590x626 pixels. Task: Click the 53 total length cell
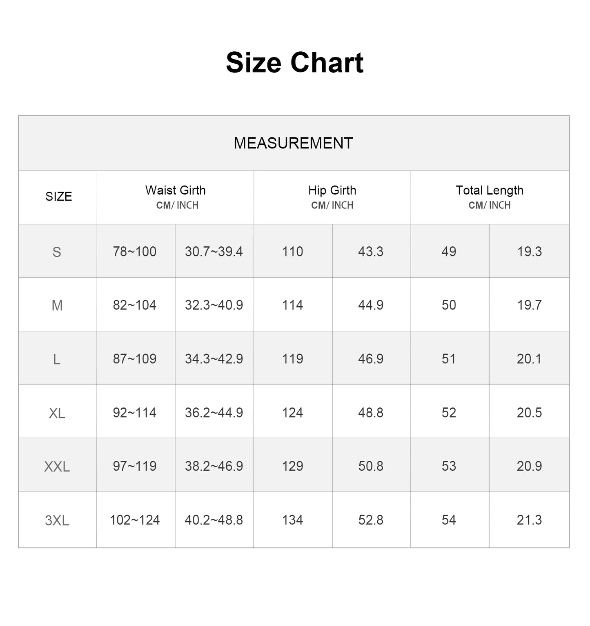(x=449, y=466)
